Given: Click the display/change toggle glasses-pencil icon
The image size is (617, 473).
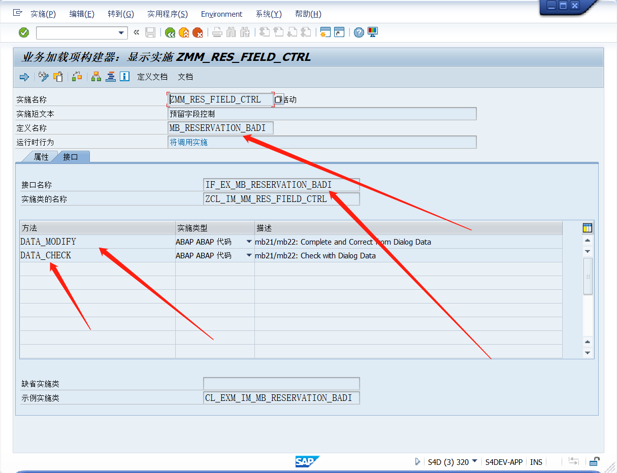Looking at the screenshot, I should click(x=44, y=77).
